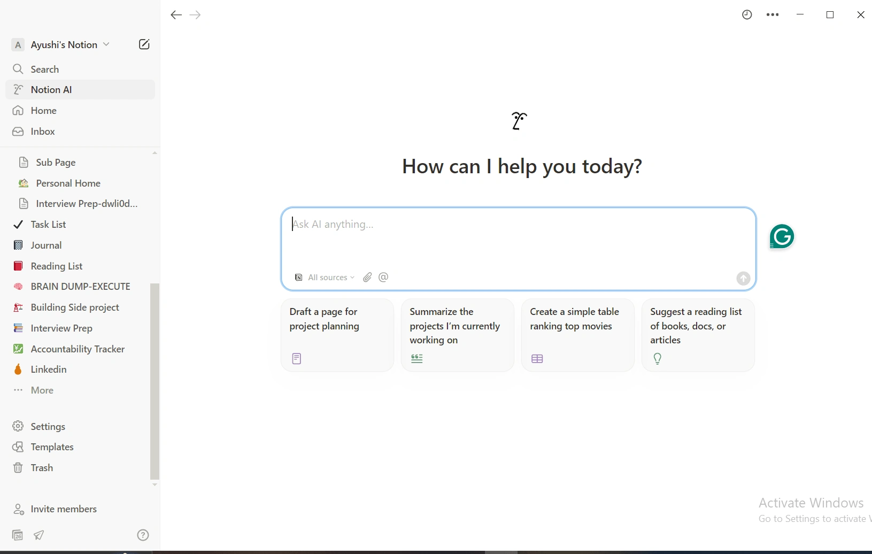The width and height of the screenshot is (872, 554).
Task: Click the sidebar scroll up arrow
Action: [155, 153]
